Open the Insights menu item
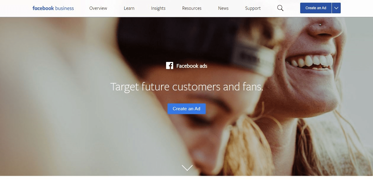The image size is (373, 179). pyautogui.click(x=158, y=8)
